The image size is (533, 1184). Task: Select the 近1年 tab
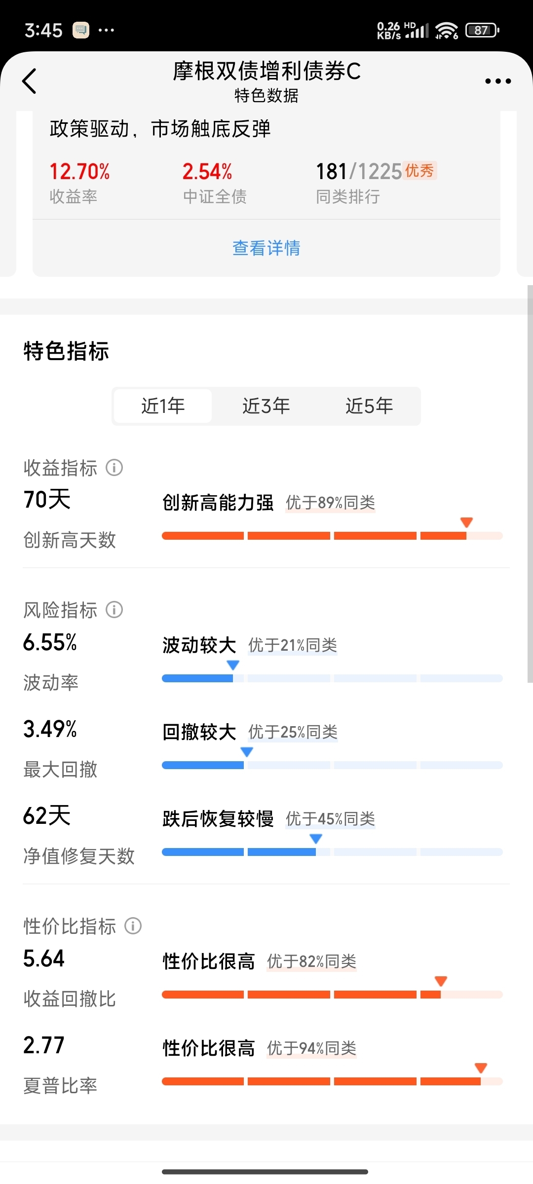pos(163,406)
